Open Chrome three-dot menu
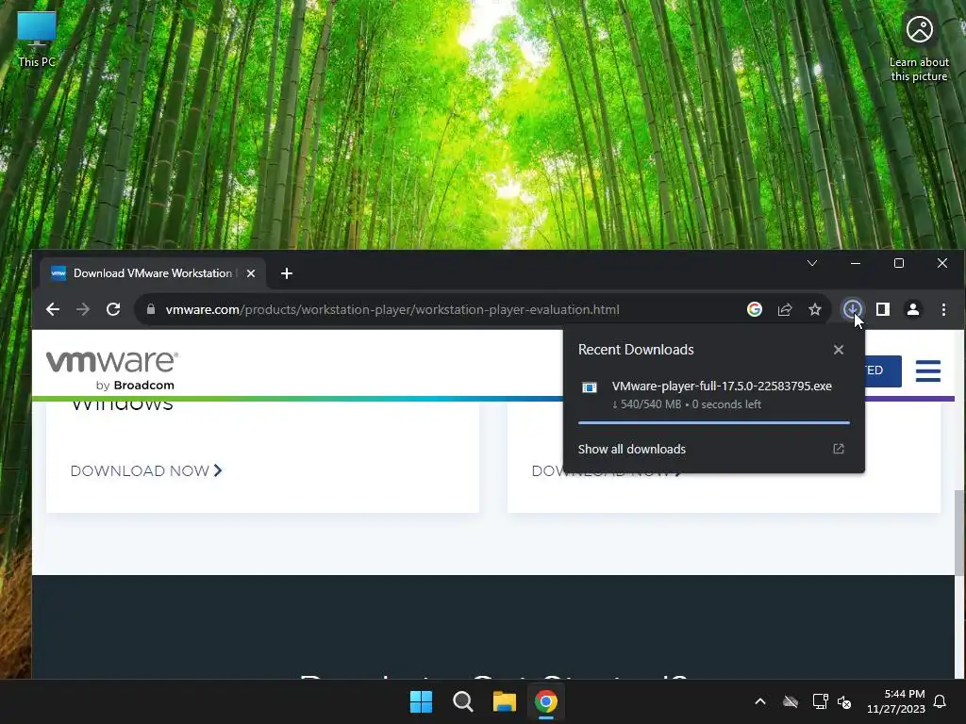The width and height of the screenshot is (966, 724). 943,309
